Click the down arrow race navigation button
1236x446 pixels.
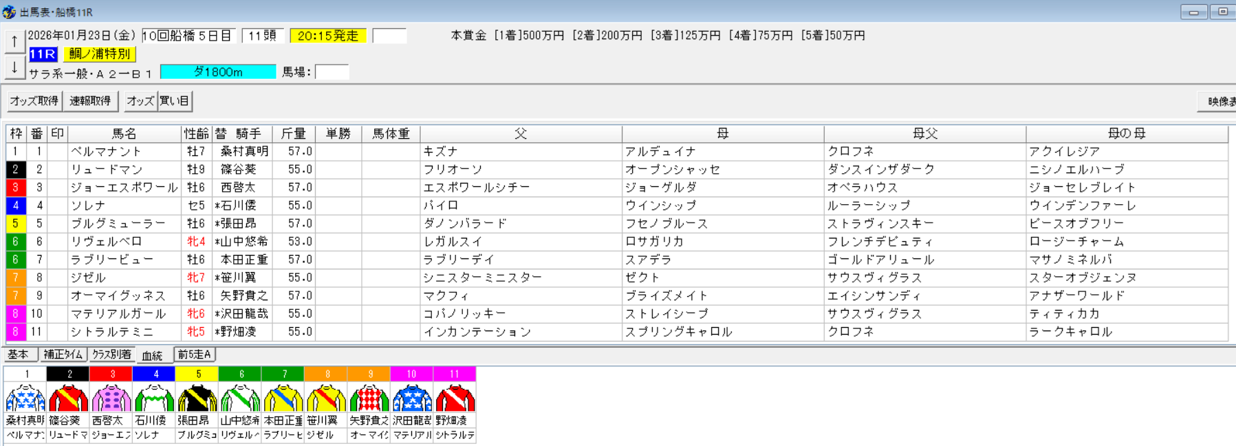point(14,67)
